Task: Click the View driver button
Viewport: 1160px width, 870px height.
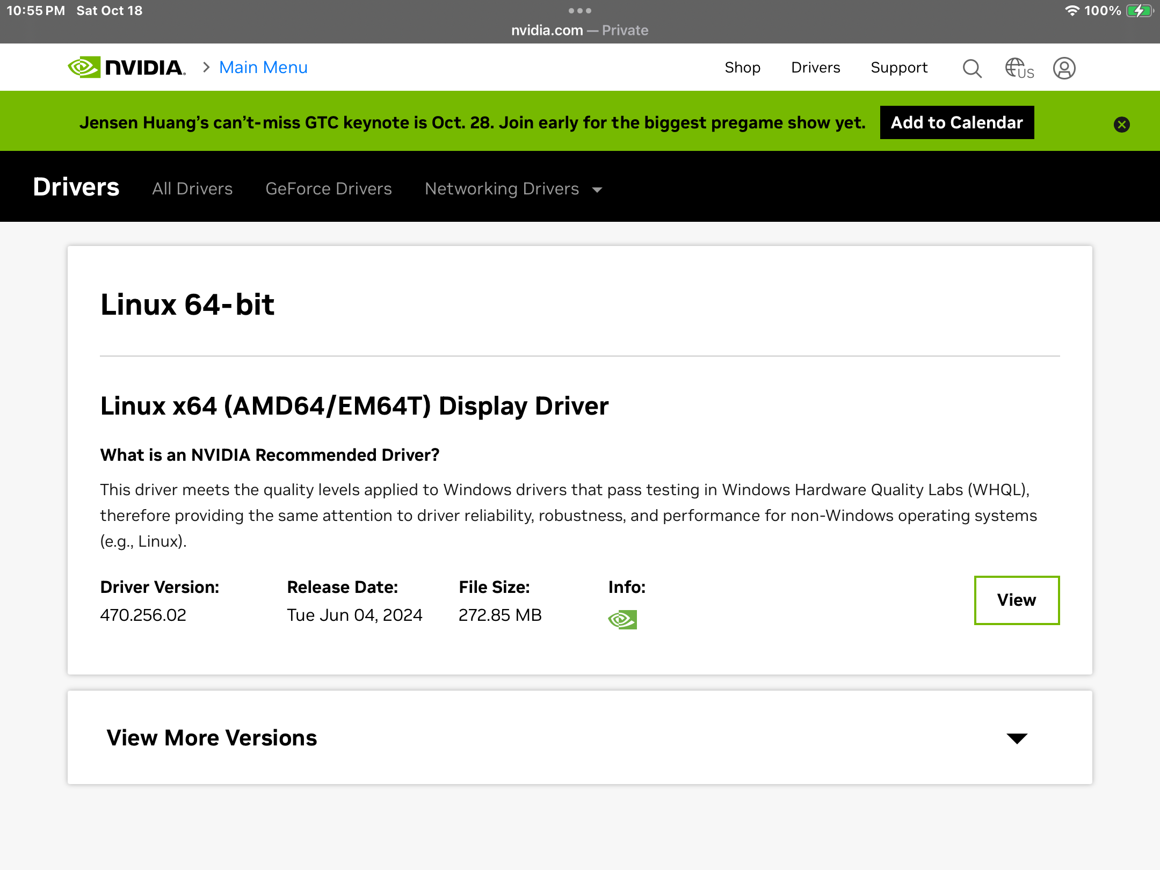Action: 1017,600
